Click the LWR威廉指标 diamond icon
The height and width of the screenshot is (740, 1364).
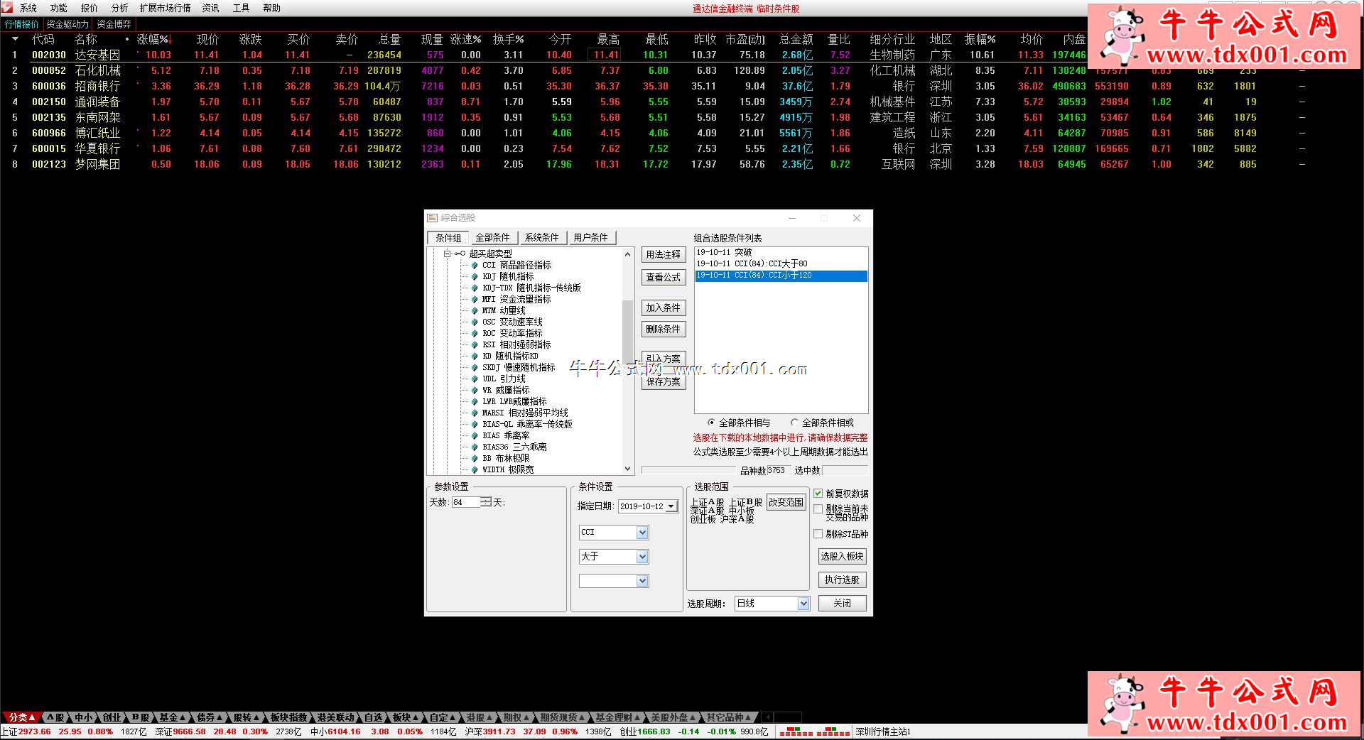(475, 401)
